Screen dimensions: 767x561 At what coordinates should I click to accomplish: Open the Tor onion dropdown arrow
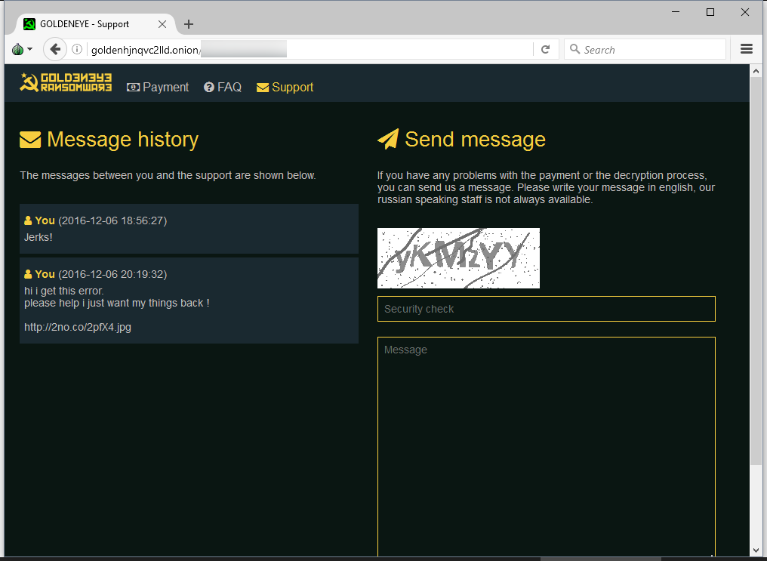[30, 49]
